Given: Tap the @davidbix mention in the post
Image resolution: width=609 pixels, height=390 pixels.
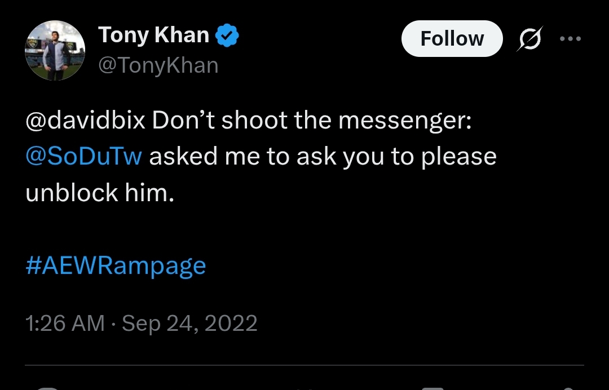Looking at the screenshot, I should click(86, 121).
